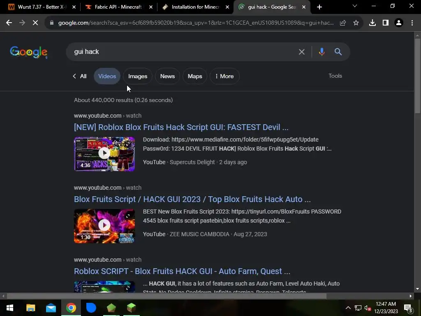Click the forward navigation arrow

coord(22,23)
